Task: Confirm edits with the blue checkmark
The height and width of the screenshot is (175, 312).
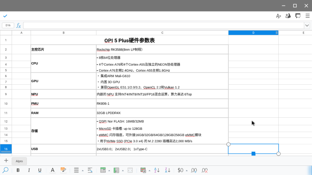Action: (x=5, y=16)
